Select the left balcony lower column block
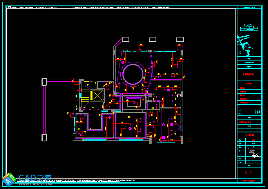This screenshot has height=189, width=268. [44, 137]
